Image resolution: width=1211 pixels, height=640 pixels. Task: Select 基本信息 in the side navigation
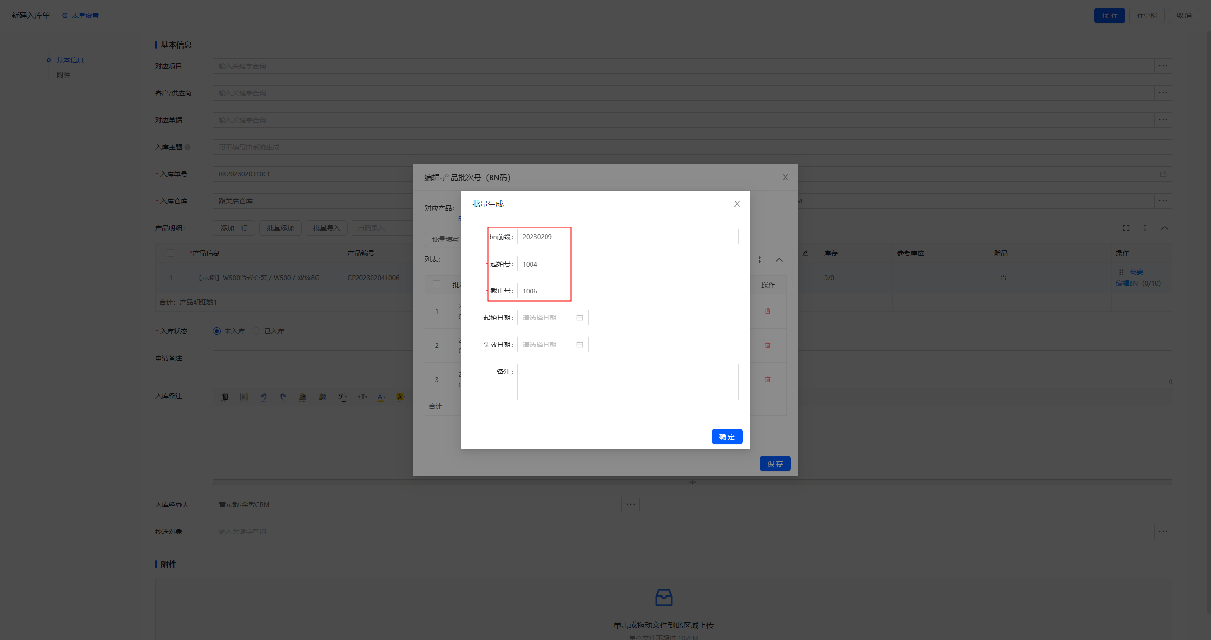pyautogui.click(x=70, y=60)
